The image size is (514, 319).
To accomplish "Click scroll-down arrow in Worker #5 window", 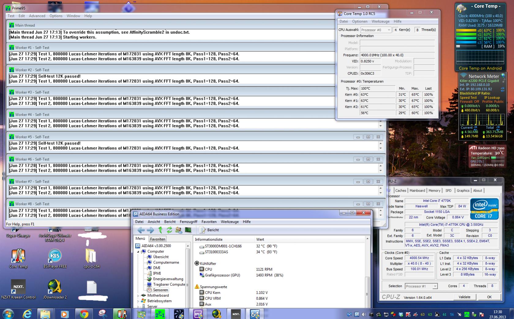I will 381,148.
